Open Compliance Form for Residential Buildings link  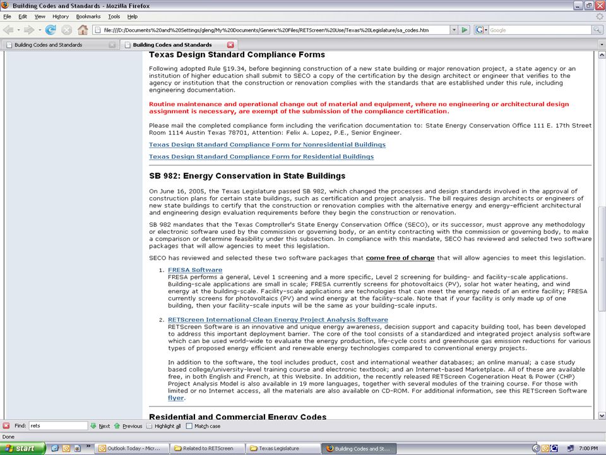[261, 157]
